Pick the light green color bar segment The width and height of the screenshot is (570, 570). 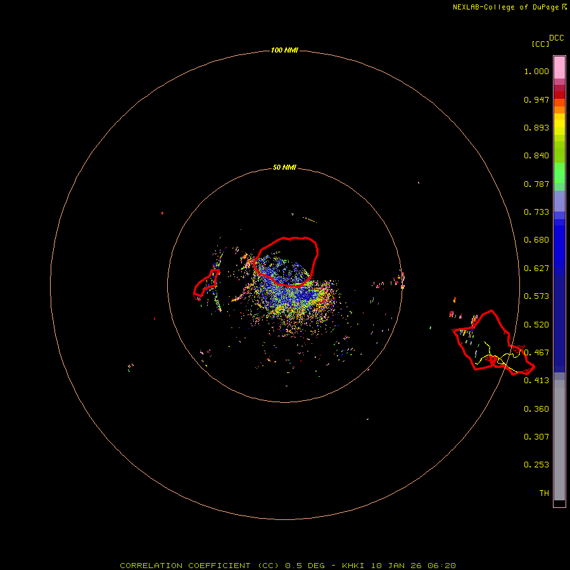(x=559, y=173)
